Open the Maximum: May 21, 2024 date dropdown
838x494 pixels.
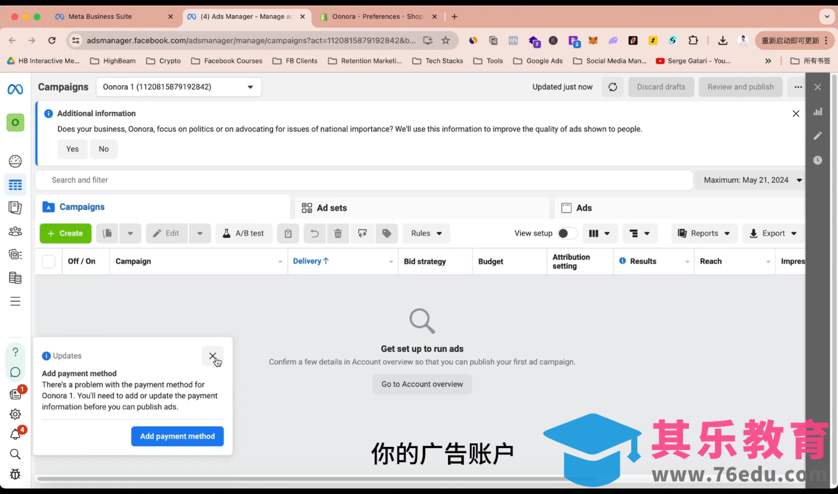tap(752, 180)
